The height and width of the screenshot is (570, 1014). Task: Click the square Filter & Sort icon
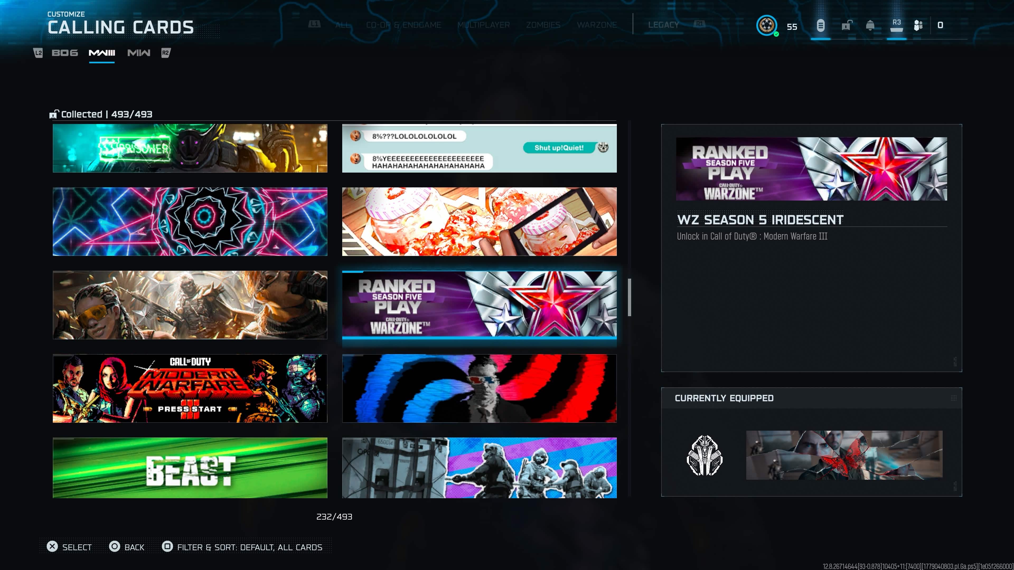[x=167, y=547]
